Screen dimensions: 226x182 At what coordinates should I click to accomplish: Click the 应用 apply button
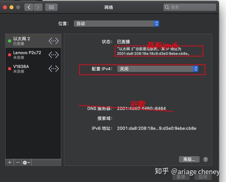(x=203, y=177)
